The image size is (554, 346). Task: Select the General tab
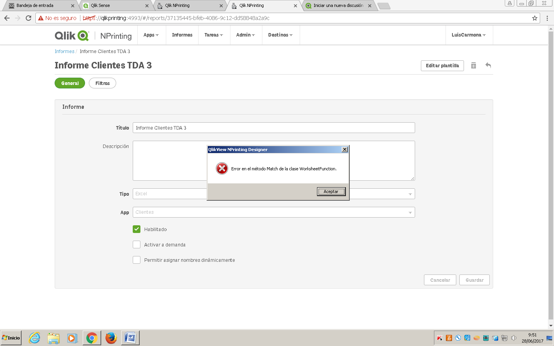(x=70, y=83)
